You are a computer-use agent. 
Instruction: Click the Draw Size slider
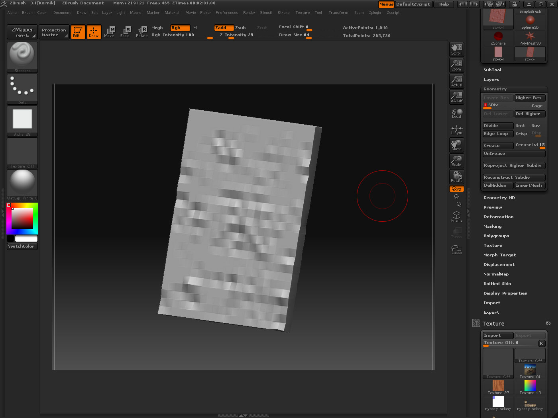[x=295, y=35]
